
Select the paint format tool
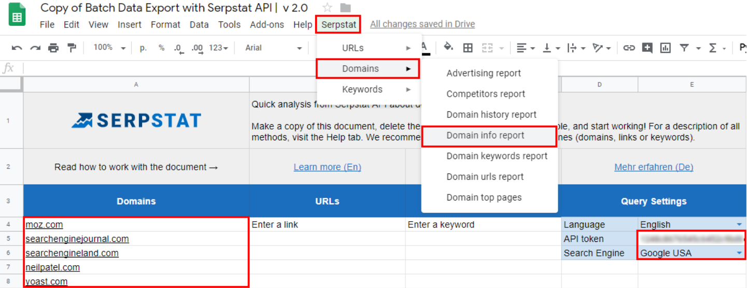72,48
